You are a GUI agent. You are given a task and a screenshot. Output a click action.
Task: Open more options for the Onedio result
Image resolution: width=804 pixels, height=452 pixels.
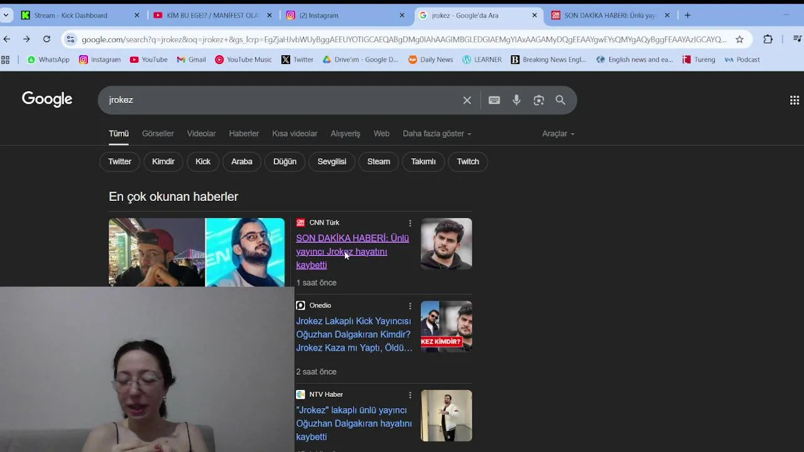coord(410,306)
